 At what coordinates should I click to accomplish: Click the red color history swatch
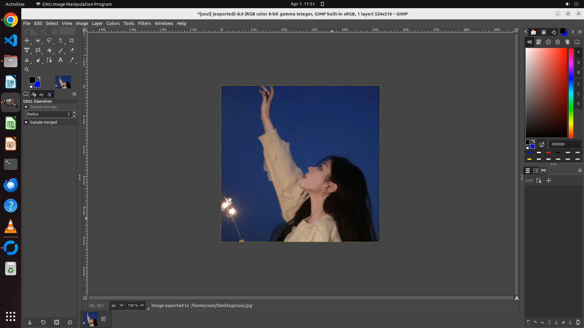click(x=548, y=153)
